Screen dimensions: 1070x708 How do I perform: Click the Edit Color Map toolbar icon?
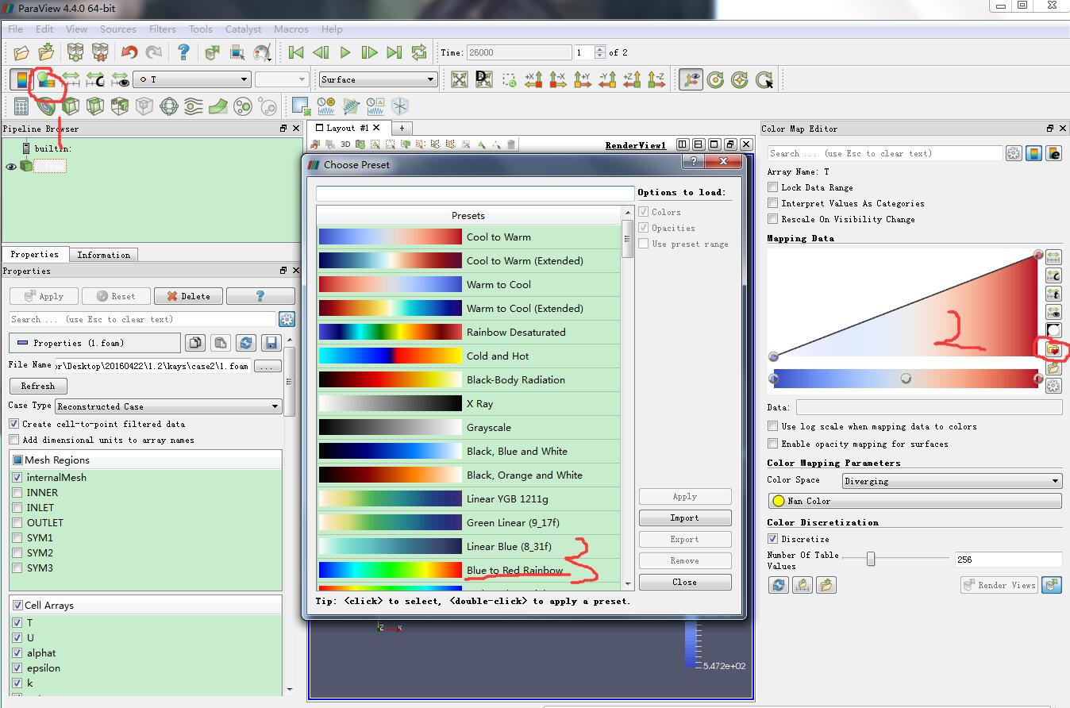click(46, 79)
